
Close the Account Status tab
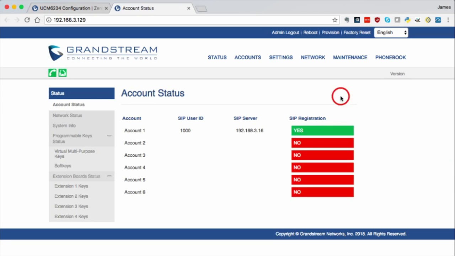189,8
